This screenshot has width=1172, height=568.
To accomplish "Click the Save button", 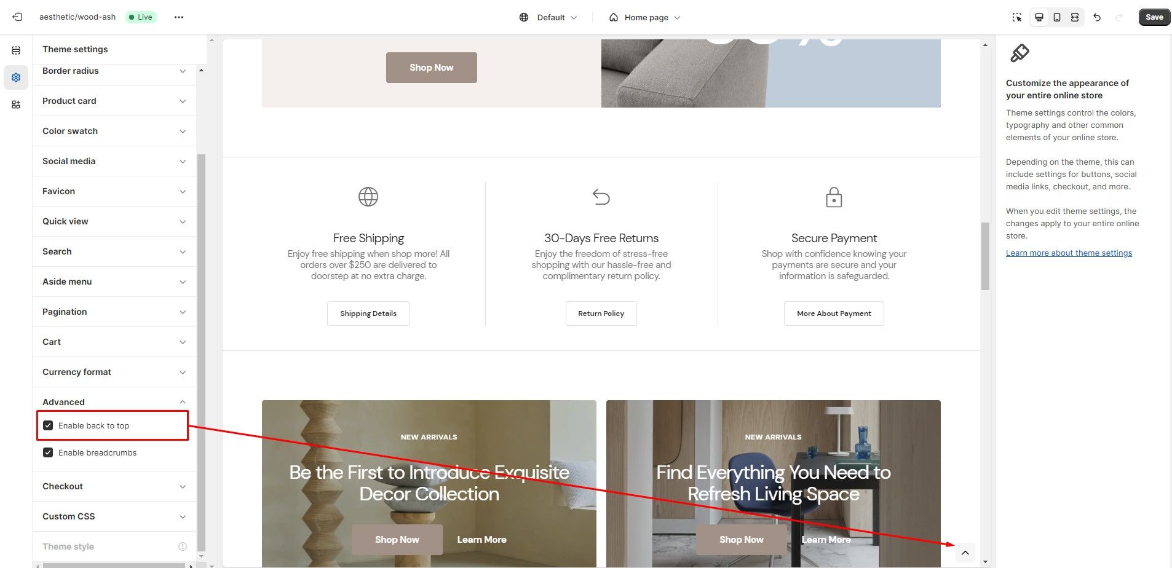I will tap(1154, 17).
